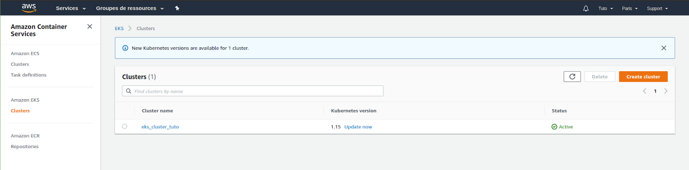This screenshot has width=689, height=170.
Task: Pin a service with the pushpin icon
Action: click(177, 8)
